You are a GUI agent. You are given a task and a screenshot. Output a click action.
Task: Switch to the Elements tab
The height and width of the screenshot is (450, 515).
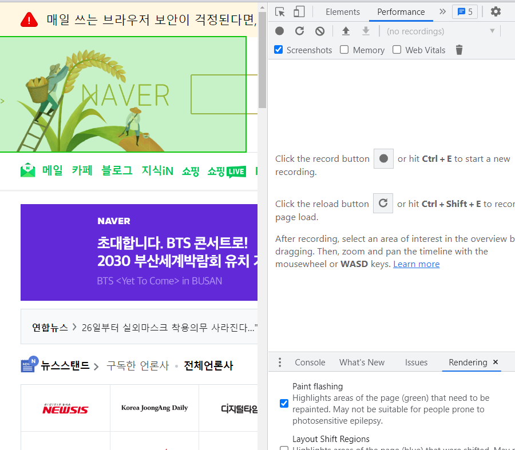coord(343,12)
